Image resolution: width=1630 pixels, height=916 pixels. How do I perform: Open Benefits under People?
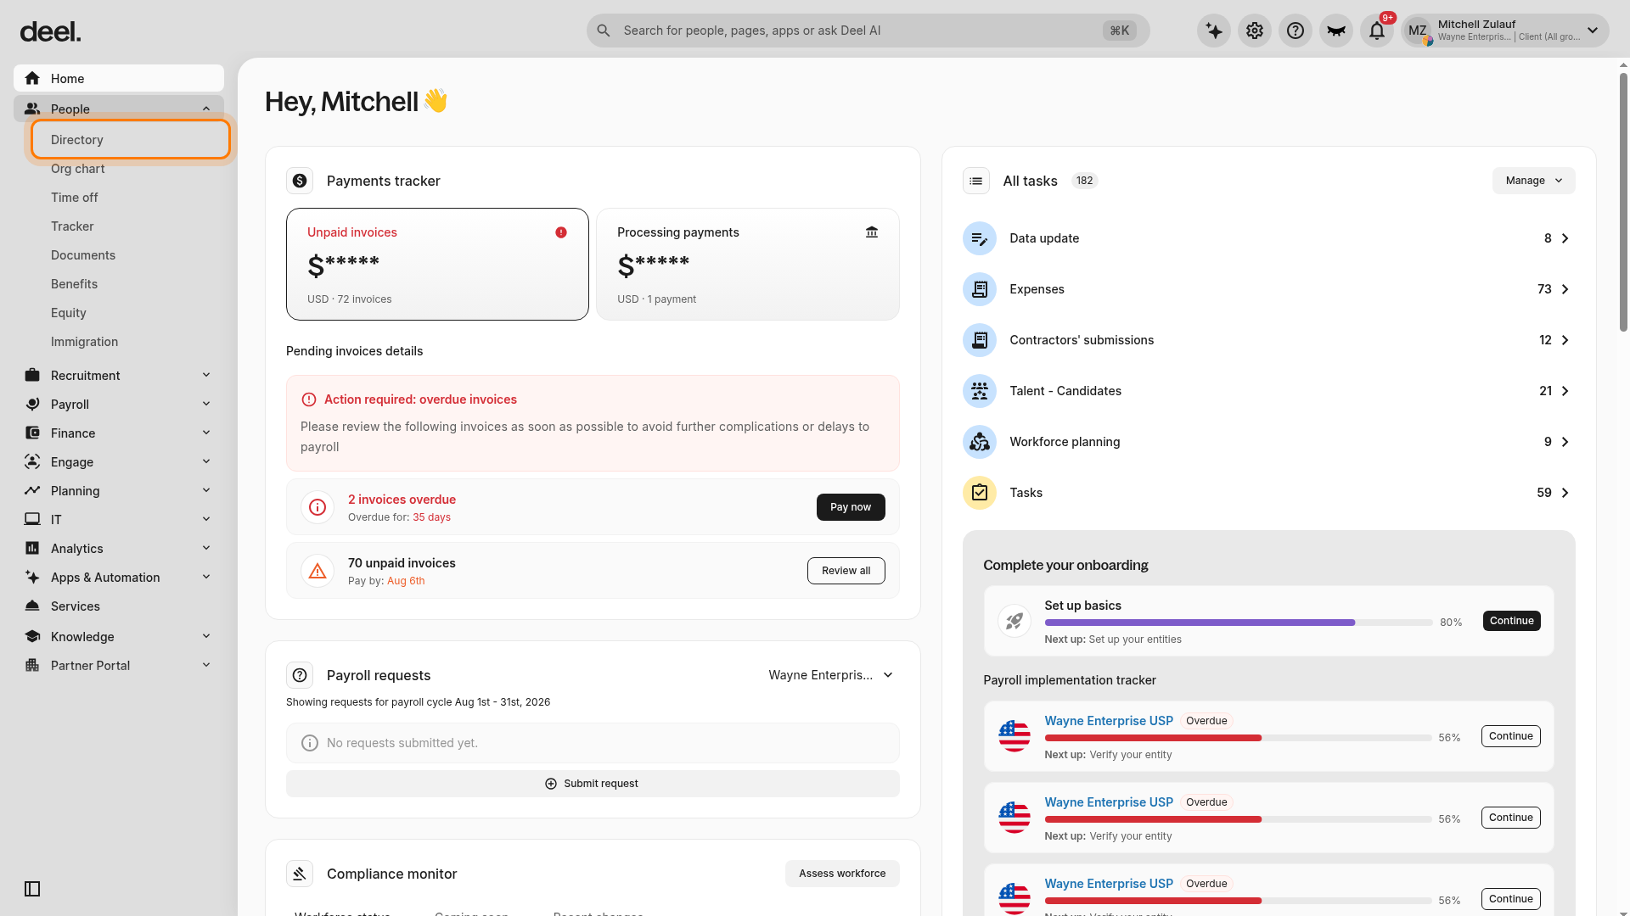click(x=74, y=284)
